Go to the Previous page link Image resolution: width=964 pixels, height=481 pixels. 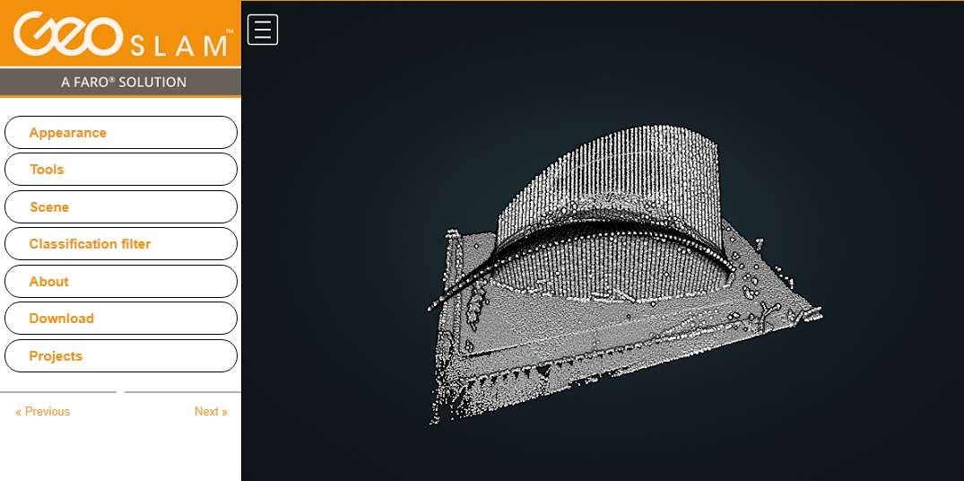point(43,412)
